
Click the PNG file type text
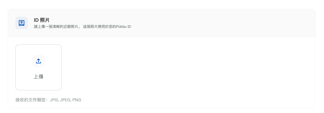[x=77, y=100]
